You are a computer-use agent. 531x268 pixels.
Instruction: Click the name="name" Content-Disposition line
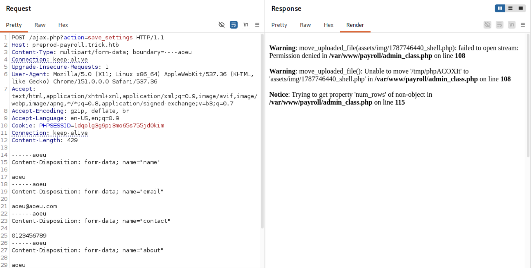86,162
